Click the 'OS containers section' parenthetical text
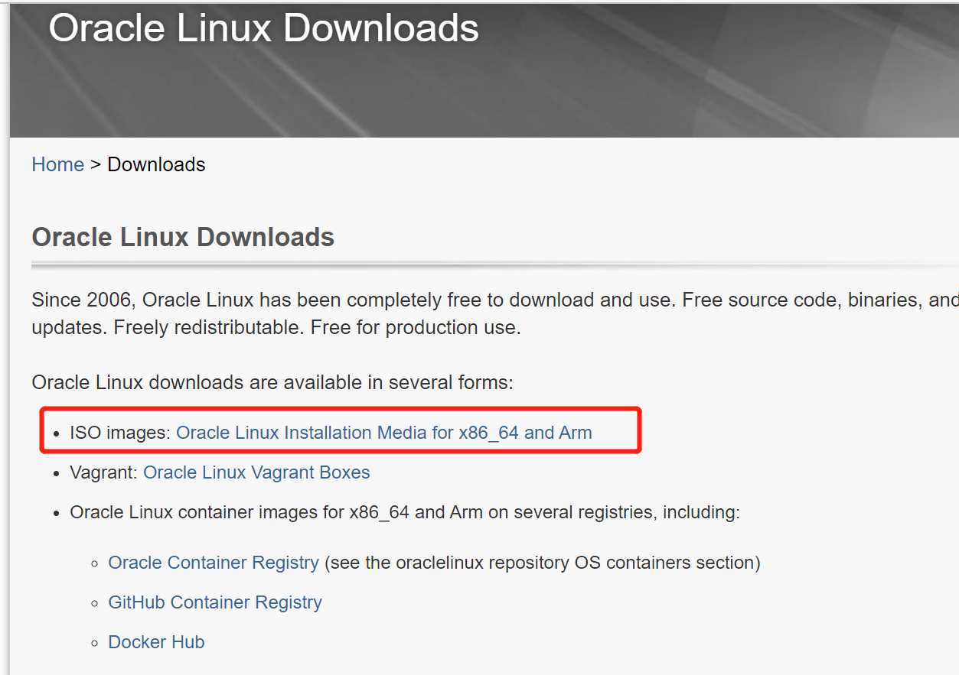The width and height of the screenshot is (959, 675). tap(542, 563)
